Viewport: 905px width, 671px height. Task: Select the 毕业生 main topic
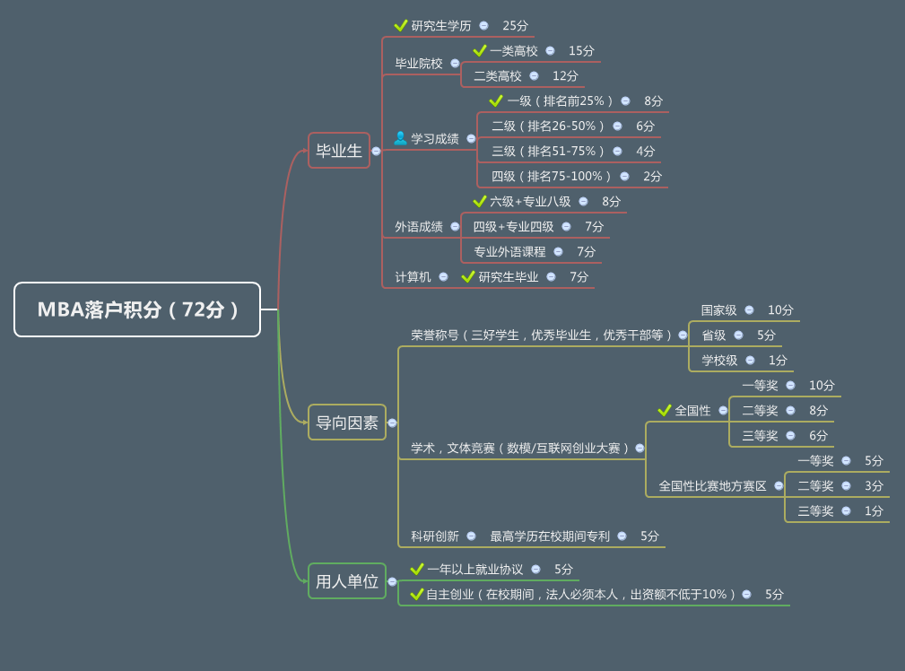[x=339, y=151]
